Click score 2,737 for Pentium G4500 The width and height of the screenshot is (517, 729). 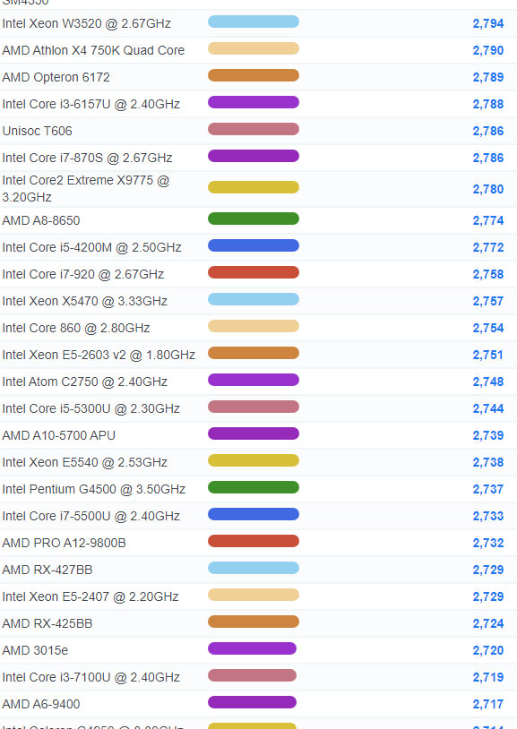(488, 490)
